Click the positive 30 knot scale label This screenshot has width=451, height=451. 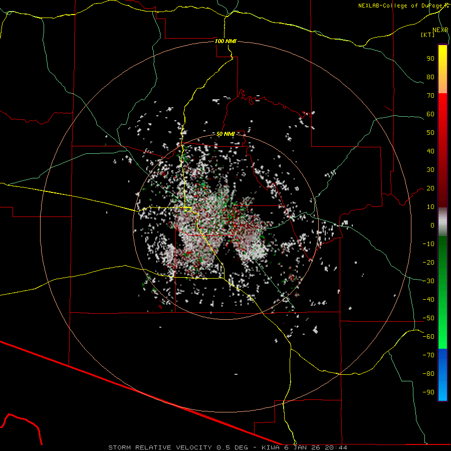click(430, 170)
